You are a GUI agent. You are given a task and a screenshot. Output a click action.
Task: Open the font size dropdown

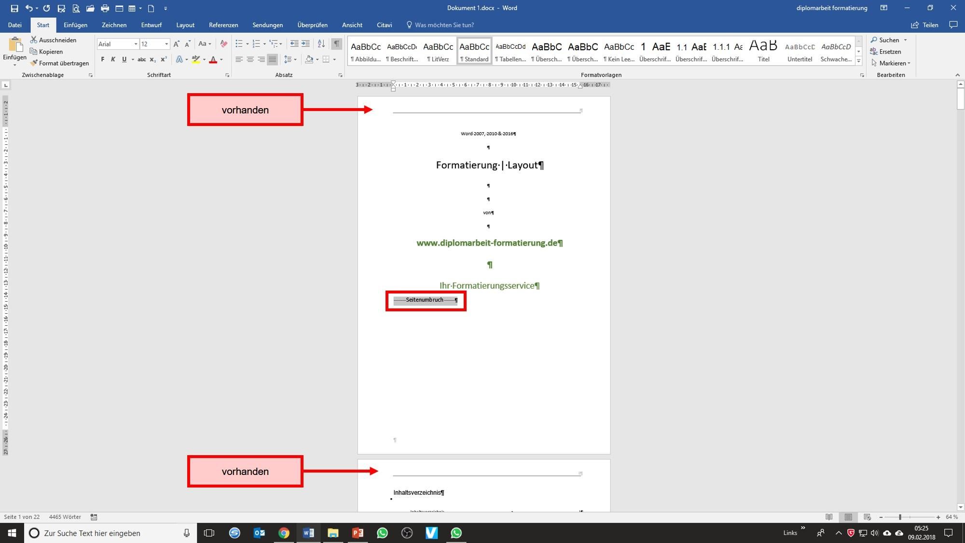[166, 44]
